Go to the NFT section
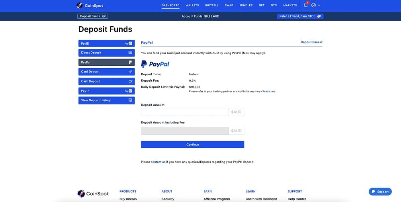 pyautogui.click(x=261, y=5)
